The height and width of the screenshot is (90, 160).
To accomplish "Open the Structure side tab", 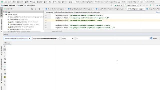I will (x=1, y=50).
